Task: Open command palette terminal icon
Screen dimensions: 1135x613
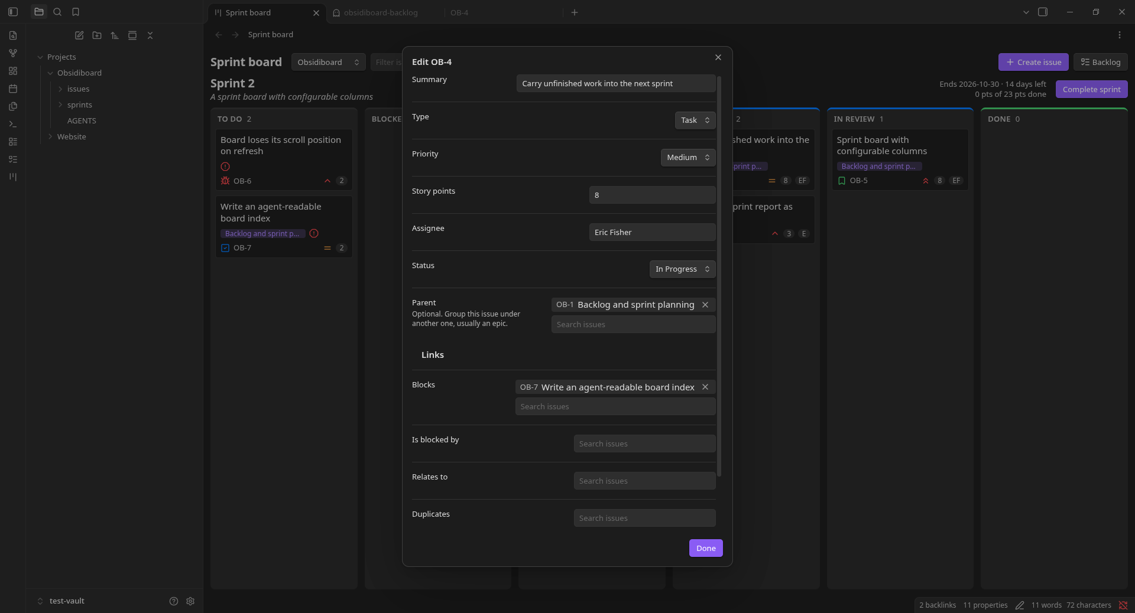Action: [x=13, y=124]
